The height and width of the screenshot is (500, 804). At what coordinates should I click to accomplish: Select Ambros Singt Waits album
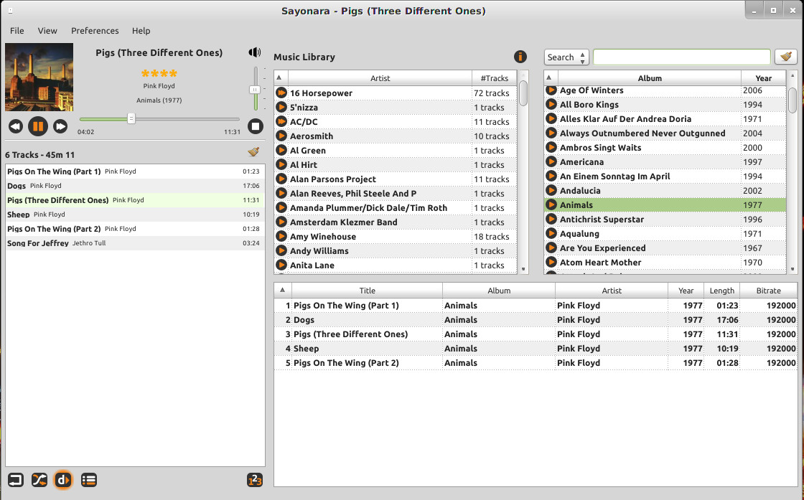(x=665, y=147)
